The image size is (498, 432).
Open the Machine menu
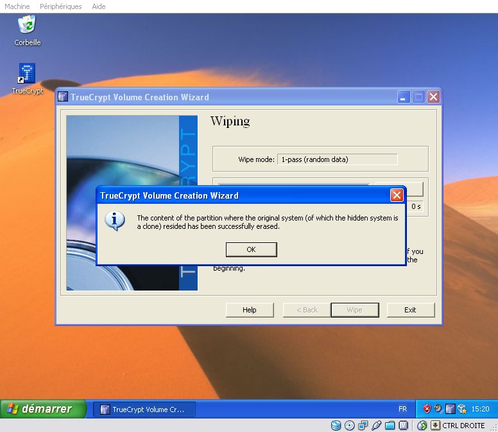(x=17, y=6)
